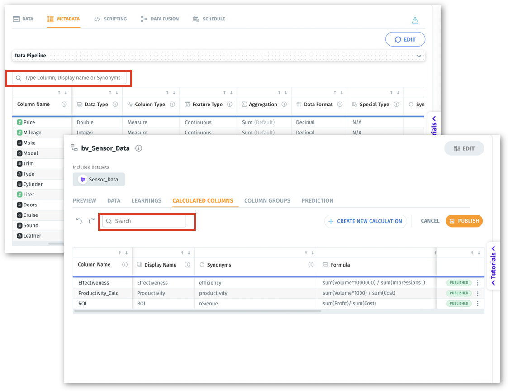Switch to the Scripting tab
This screenshot has height=391, width=508.
(x=110, y=19)
